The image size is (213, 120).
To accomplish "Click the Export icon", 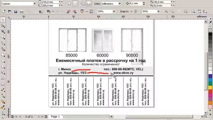I will (75, 12).
